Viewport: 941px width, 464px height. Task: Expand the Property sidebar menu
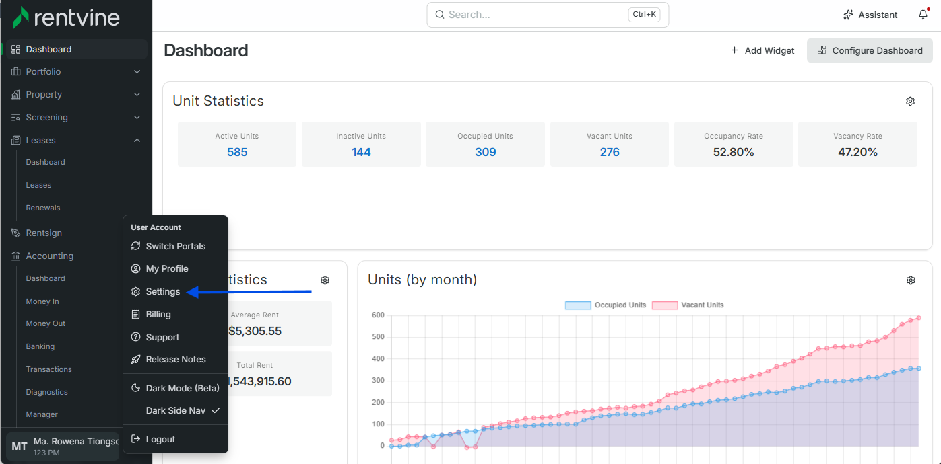[x=76, y=94]
